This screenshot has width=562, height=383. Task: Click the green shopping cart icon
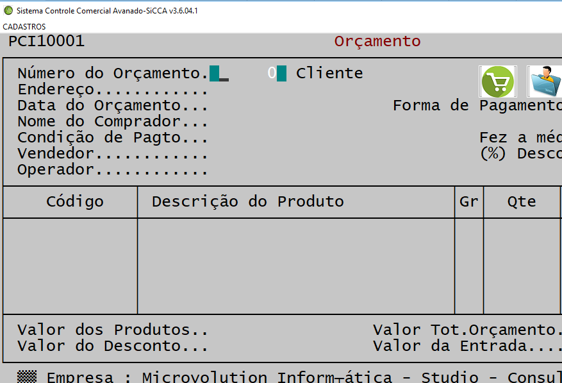point(497,81)
